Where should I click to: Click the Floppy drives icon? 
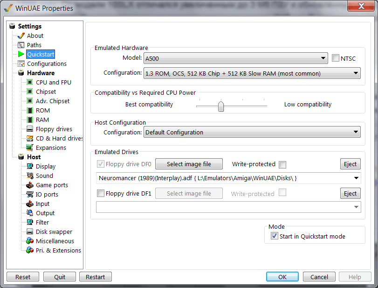pos(30,129)
